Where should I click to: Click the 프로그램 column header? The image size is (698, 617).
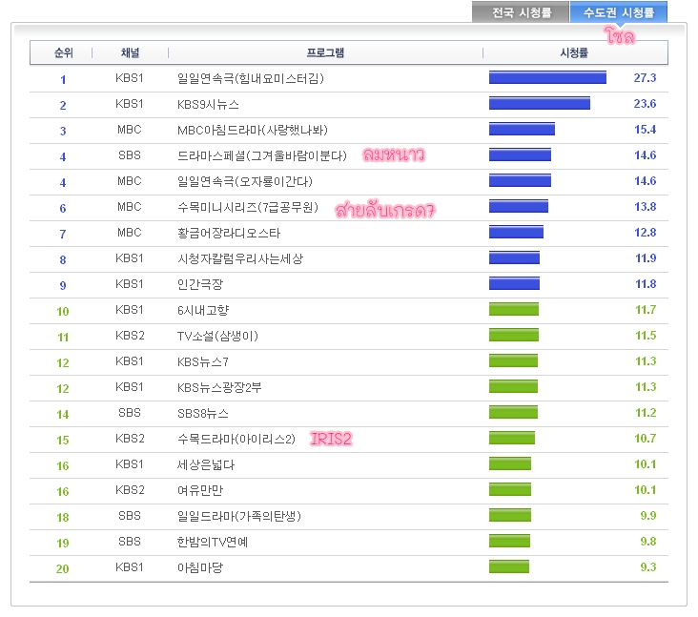[x=325, y=53]
